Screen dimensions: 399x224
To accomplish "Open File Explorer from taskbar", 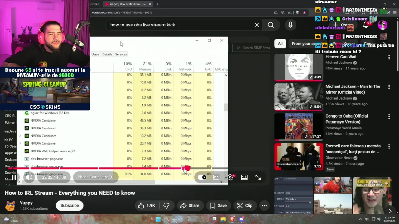I will pyautogui.click(x=223, y=219).
